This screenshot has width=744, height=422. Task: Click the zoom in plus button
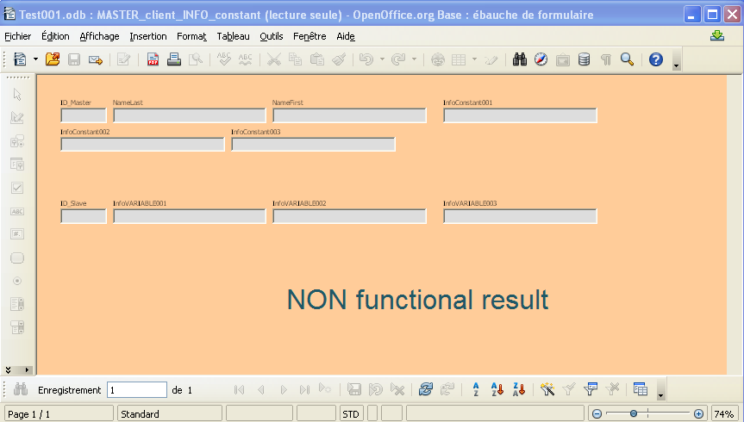click(699, 414)
